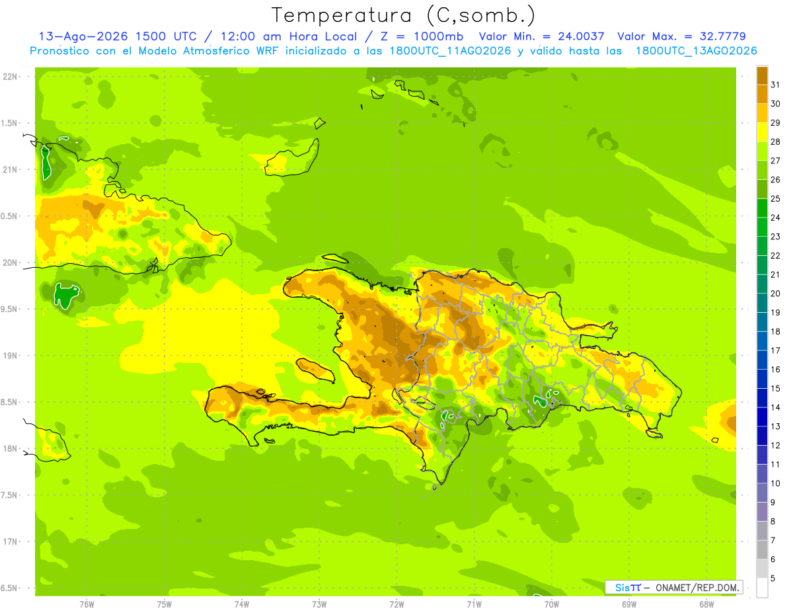Click the "ONAMET/REP.DOM." credit label
Image resolution: width=793 pixels, height=613 pixels.
(x=697, y=587)
